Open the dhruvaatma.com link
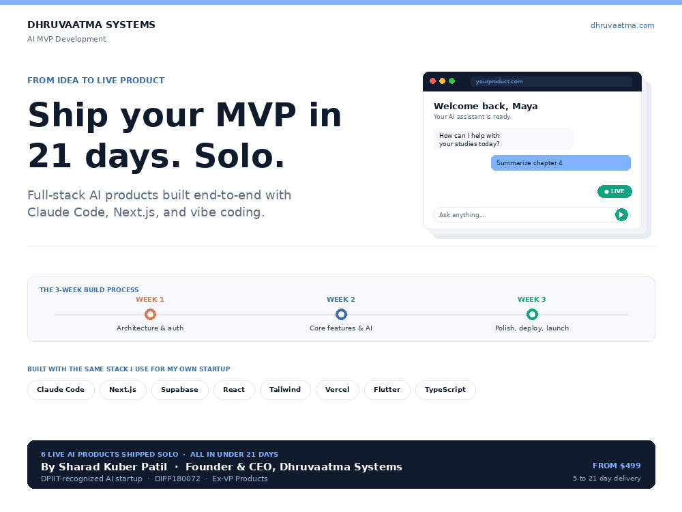This screenshot has width=682, height=512. pyautogui.click(x=622, y=25)
